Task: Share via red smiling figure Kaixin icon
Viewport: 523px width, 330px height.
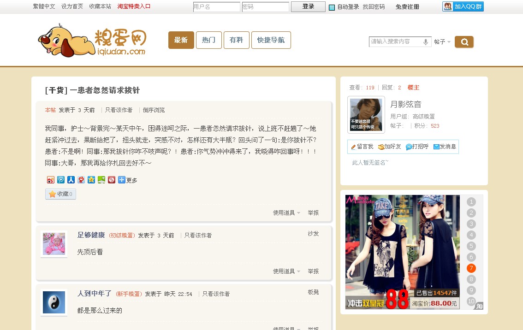Action: coord(81,180)
